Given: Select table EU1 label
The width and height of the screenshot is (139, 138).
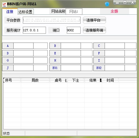Looking at the screenshot, I should tap(55, 68).
